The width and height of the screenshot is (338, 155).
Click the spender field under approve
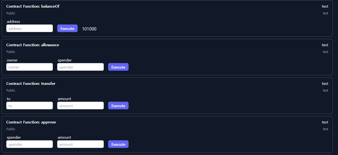[x=29, y=144]
